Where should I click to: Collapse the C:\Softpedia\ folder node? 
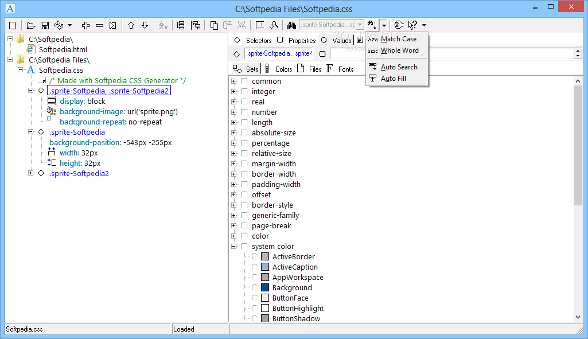pyautogui.click(x=10, y=38)
